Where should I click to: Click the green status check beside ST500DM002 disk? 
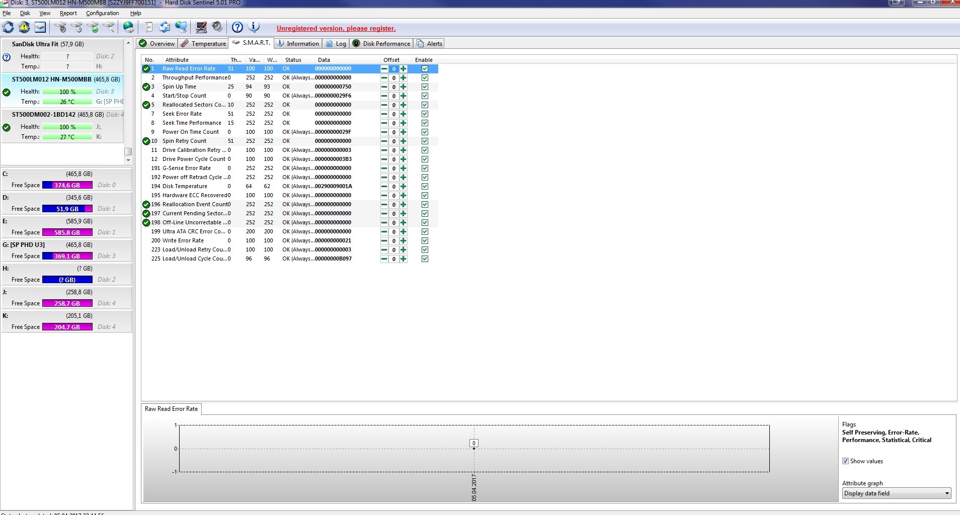7,128
